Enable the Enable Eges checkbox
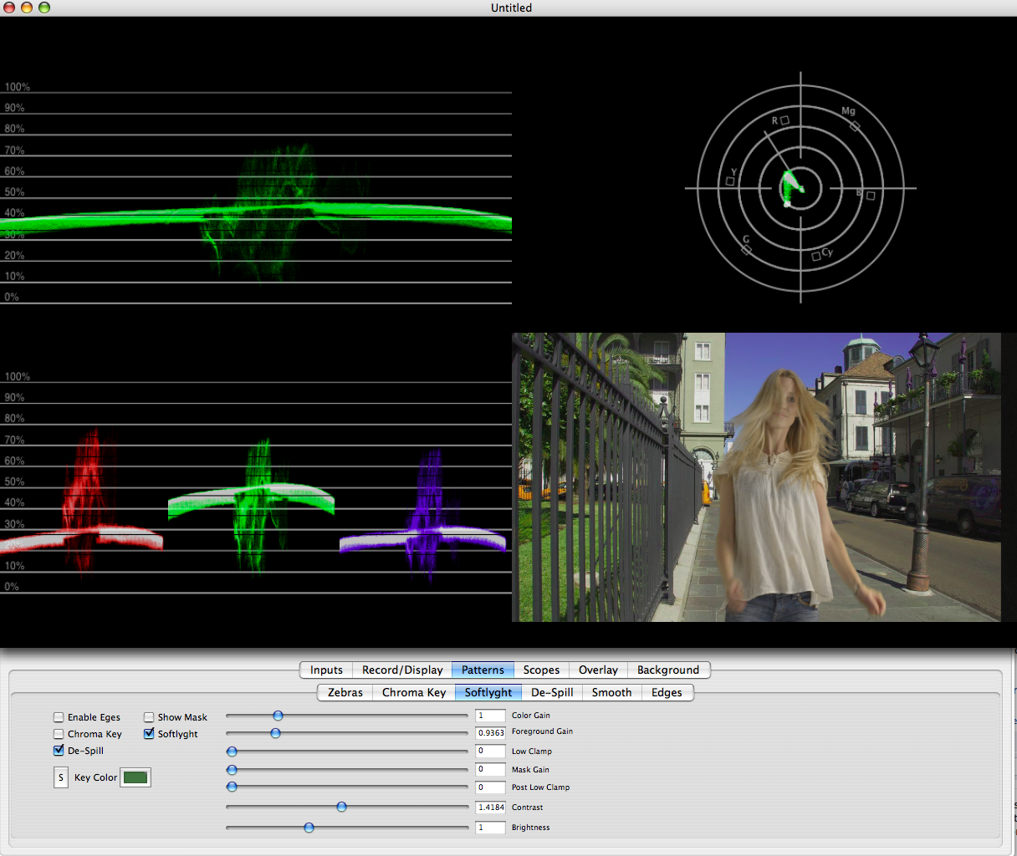1017x856 pixels. (x=59, y=717)
